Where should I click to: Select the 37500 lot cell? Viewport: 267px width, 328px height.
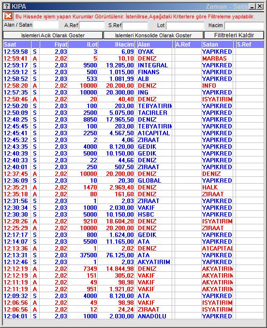pyautogui.click(x=83, y=255)
